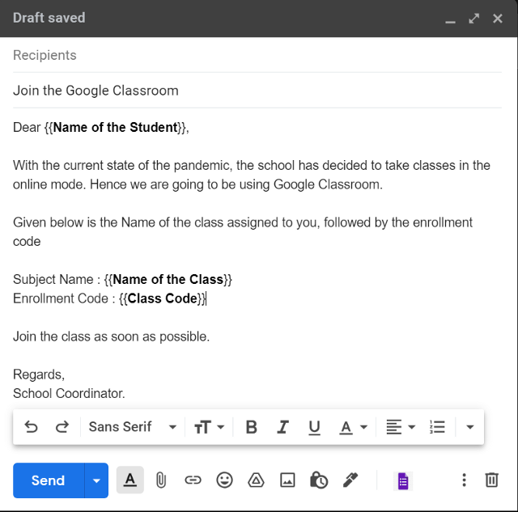The height and width of the screenshot is (512, 518).
Task: Expand more formatting options arrow
Action: pos(469,427)
